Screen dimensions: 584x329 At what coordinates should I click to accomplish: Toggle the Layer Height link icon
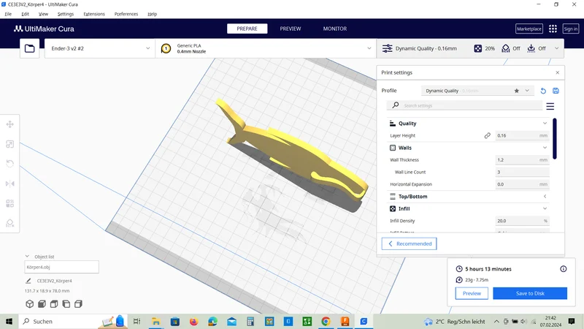click(x=487, y=136)
